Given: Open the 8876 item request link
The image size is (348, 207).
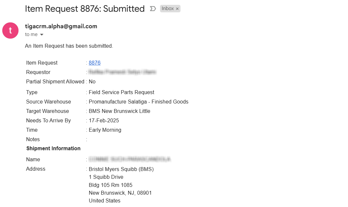Looking at the screenshot, I should 94,63.
